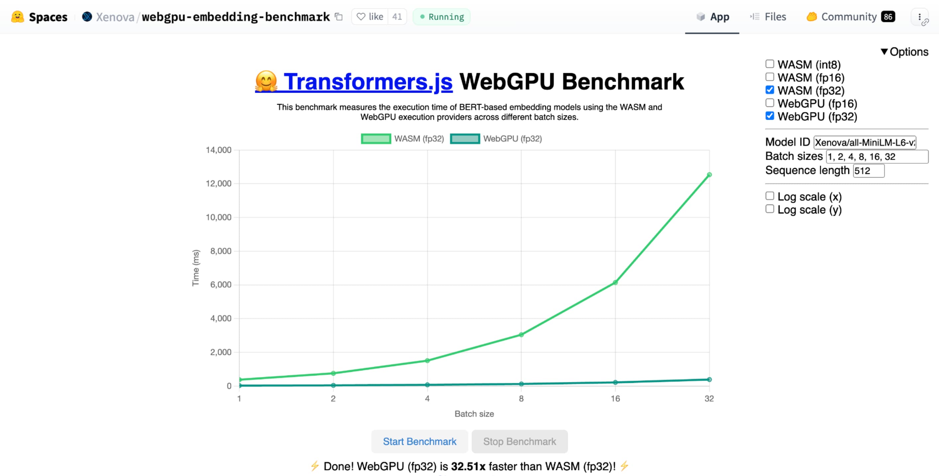Click the Start Benchmark button
The width and height of the screenshot is (939, 476).
tap(420, 441)
